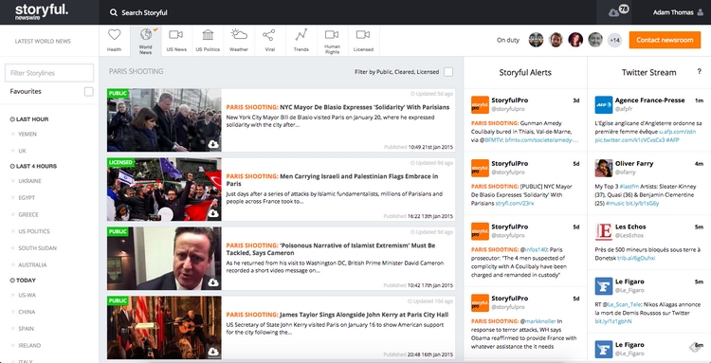Click the search magnifier icon
The width and height of the screenshot is (711, 363).
114,12
